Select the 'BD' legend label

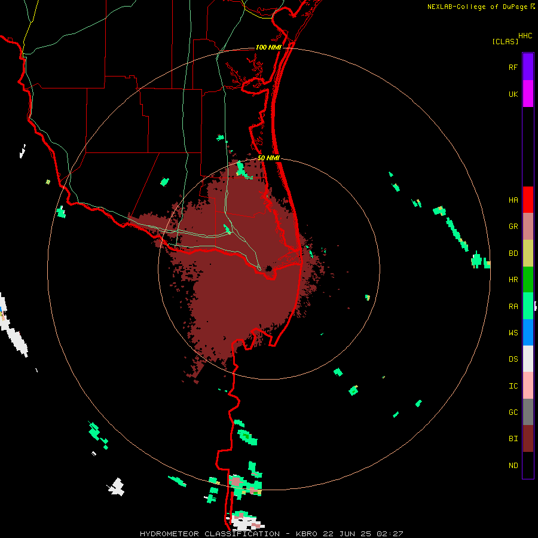pos(513,253)
